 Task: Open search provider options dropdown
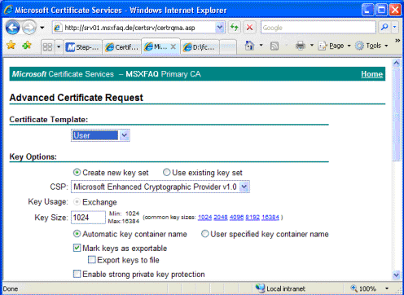(395, 28)
